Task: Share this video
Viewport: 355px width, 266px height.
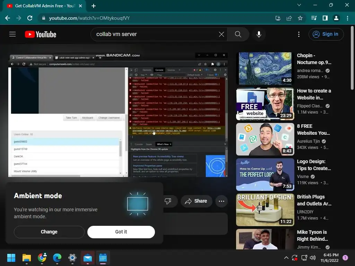Action: [x=196, y=201]
